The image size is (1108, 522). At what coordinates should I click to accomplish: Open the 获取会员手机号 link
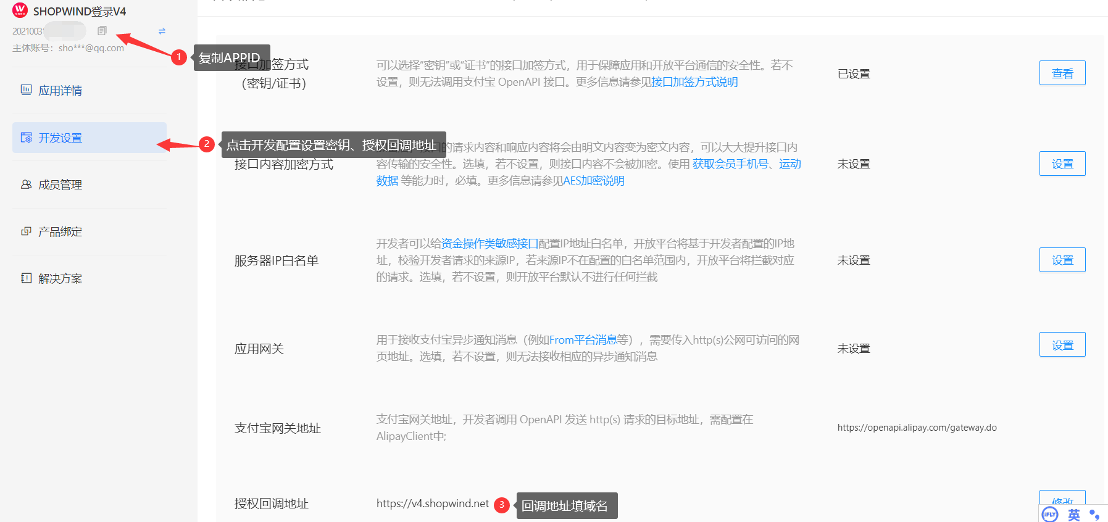(x=730, y=164)
